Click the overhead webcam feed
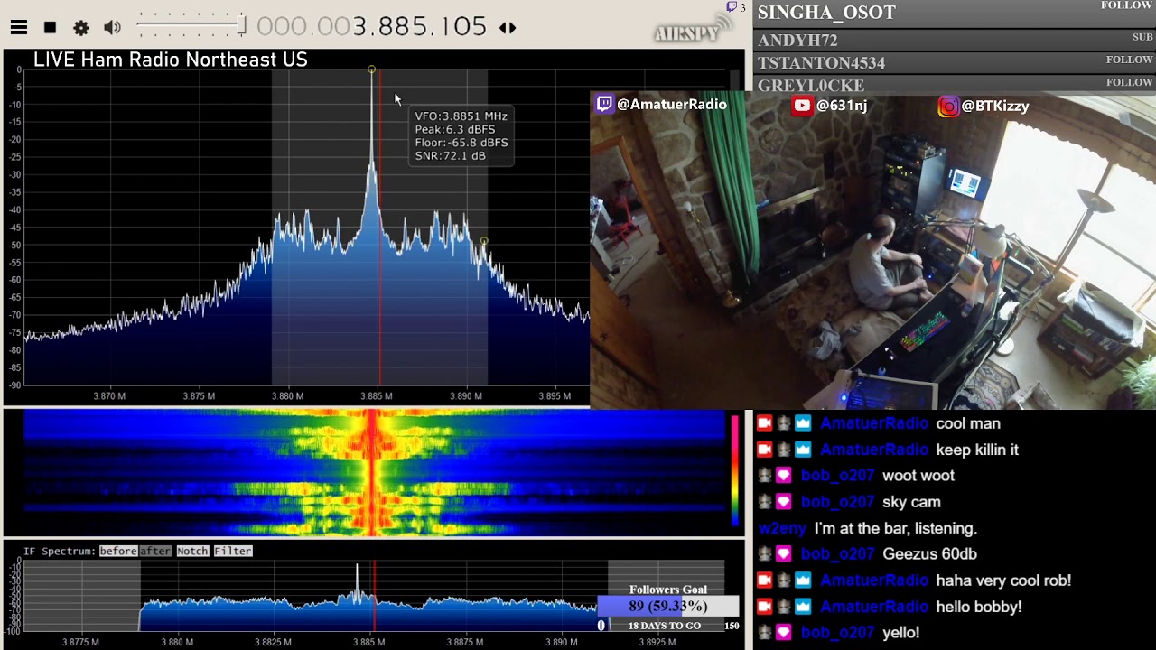This screenshot has width=1156, height=650. coord(872,252)
